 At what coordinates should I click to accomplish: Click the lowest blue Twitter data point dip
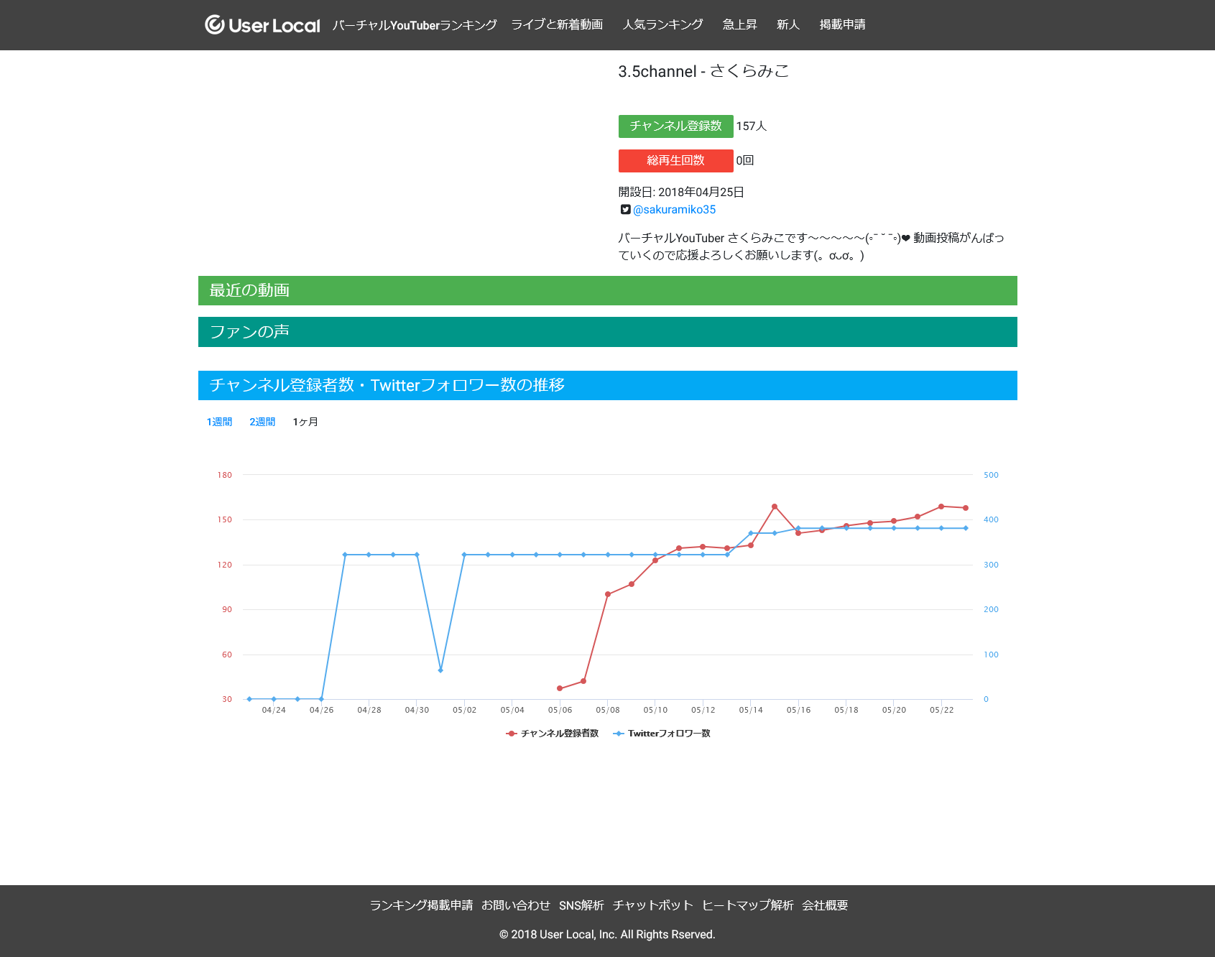[x=440, y=670]
